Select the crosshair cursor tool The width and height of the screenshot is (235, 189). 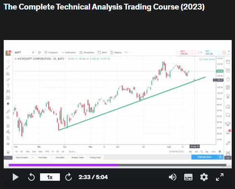(x=8, y=61)
